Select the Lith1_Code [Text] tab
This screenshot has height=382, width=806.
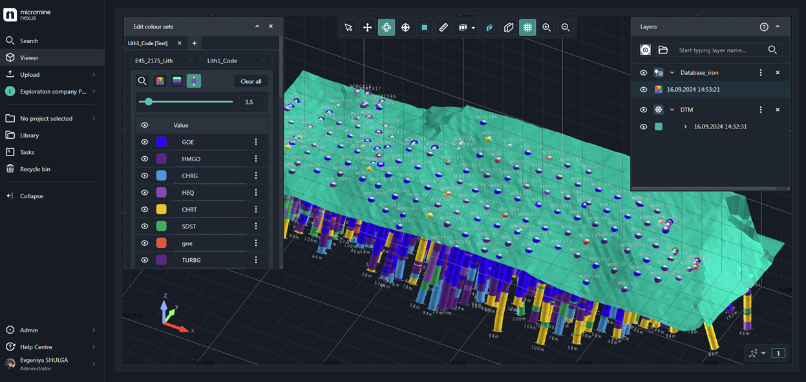(x=148, y=43)
